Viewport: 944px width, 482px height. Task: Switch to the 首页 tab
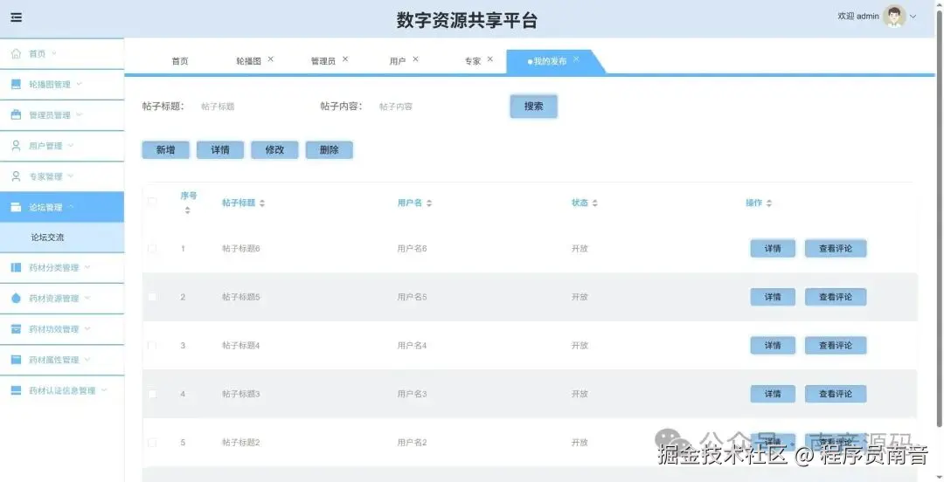coord(180,61)
